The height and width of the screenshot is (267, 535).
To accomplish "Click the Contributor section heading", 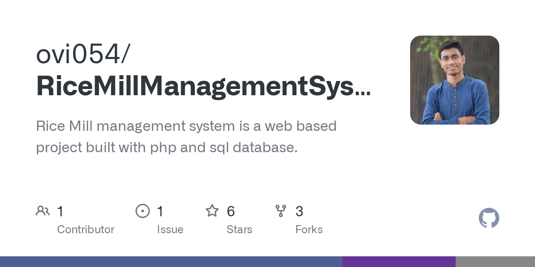I will pyautogui.click(x=86, y=229).
